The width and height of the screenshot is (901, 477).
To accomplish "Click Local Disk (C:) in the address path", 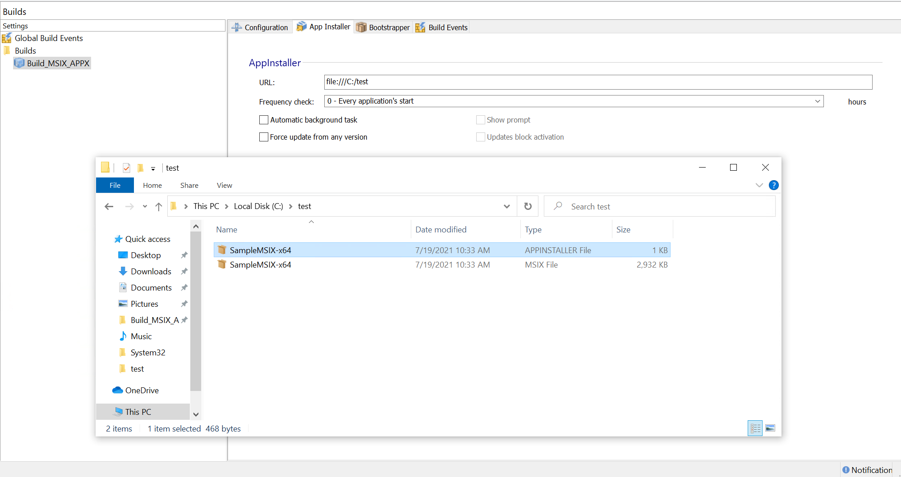I will (x=258, y=206).
